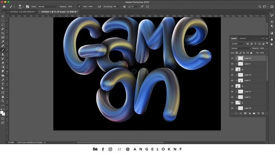This screenshot has height=154, width=275.
Task: Hide Layer 6 using its eye icon
Action: coord(232,64)
